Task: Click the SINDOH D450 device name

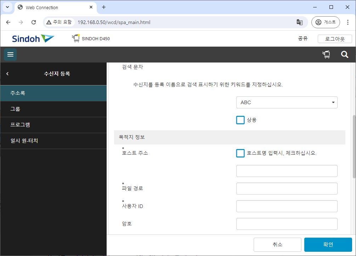Action: tap(96, 39)
